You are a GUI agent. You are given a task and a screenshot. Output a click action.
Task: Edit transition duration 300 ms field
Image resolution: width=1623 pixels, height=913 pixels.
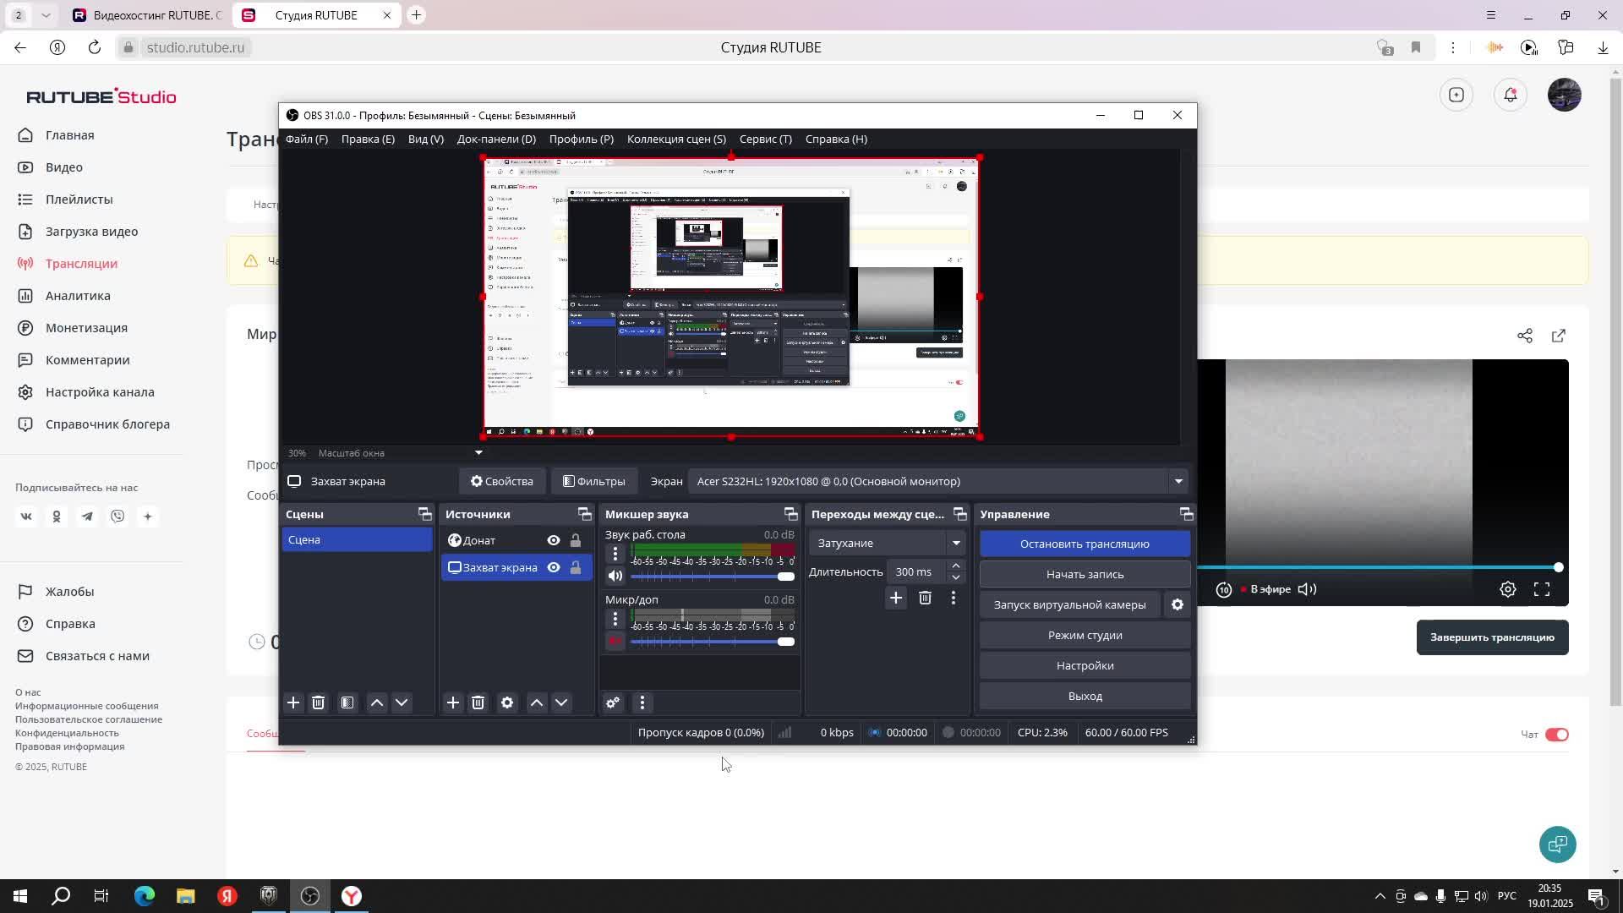916,571
